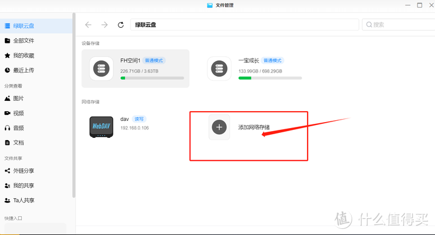The height and width of the screenshot is (235, 435).
Task: Click the star icon beside 我的收藏
Action: coord(7,56)
